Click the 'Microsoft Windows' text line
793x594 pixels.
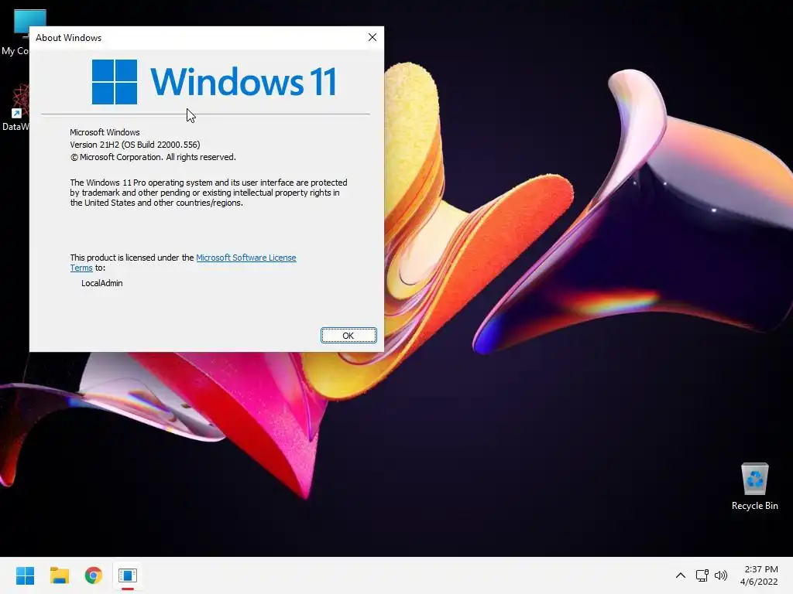(105, 132)
